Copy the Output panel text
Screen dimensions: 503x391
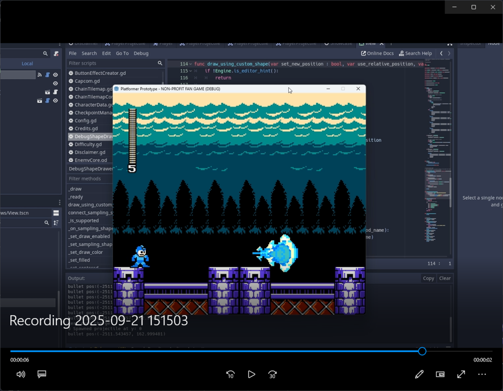(x=428, y=278)
